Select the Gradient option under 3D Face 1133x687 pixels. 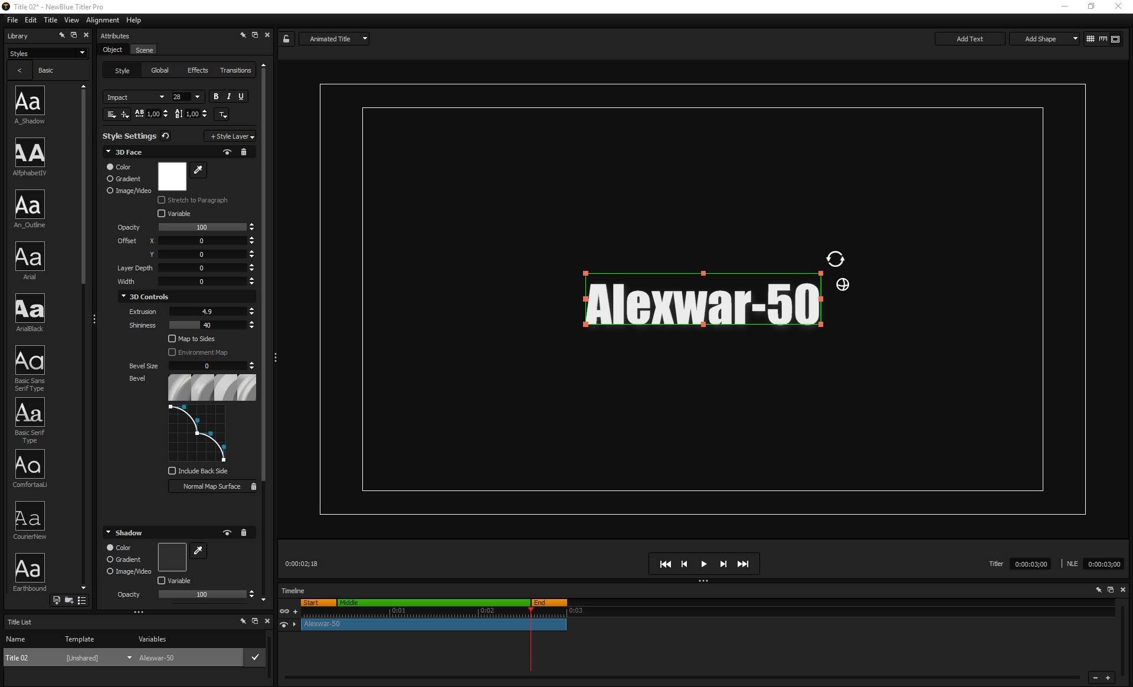coord(123,179)
